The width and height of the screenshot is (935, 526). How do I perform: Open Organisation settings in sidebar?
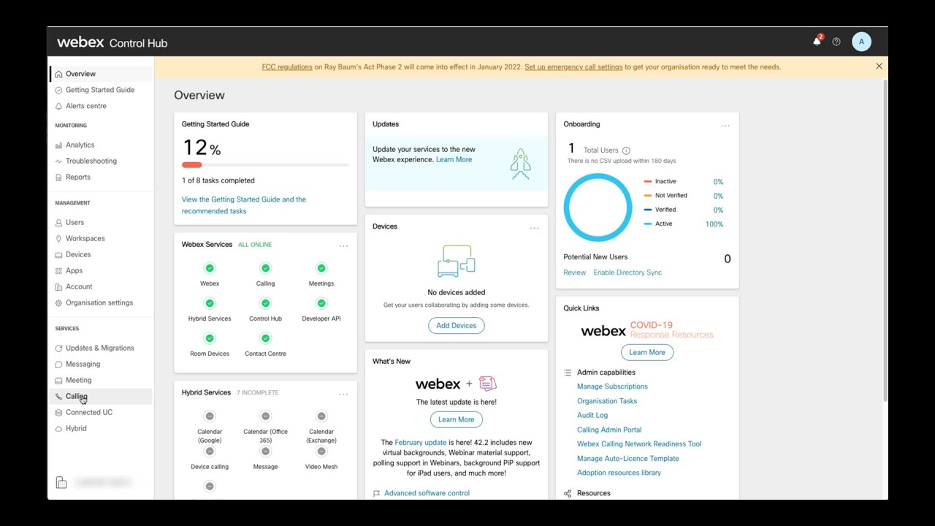(x=101, y=302)
